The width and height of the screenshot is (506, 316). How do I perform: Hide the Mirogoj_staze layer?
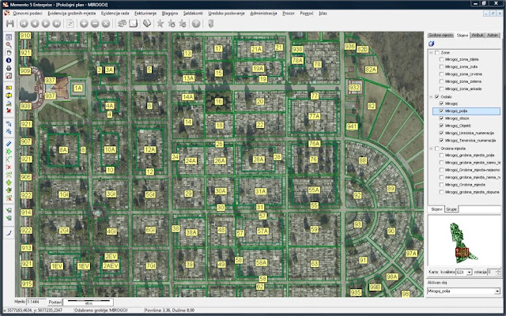tap(441, 118)
